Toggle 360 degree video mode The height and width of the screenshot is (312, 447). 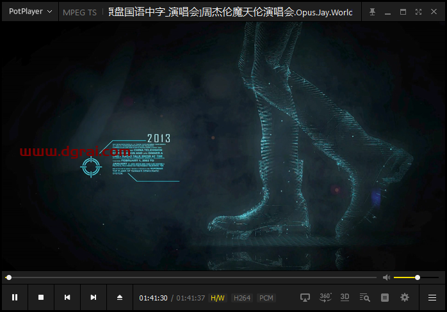pos(325,297)
